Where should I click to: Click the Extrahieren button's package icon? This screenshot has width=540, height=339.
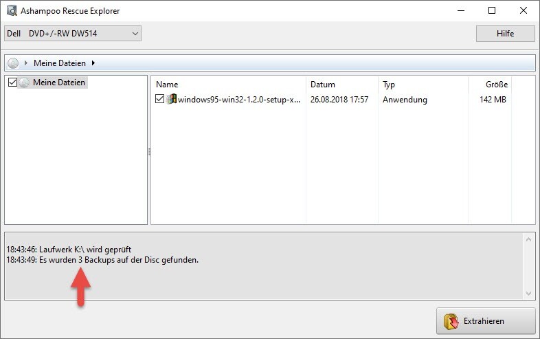click(x=451, y=321)
